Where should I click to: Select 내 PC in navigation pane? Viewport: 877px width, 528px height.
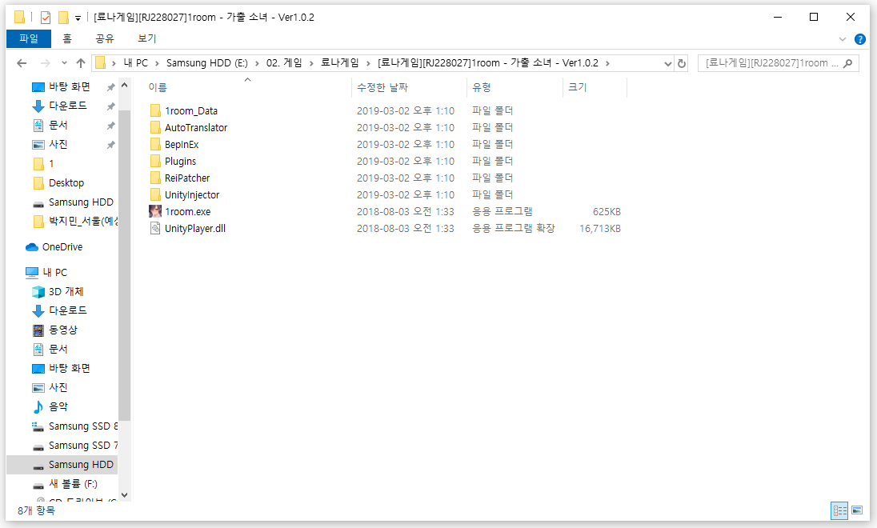(46, 272)
